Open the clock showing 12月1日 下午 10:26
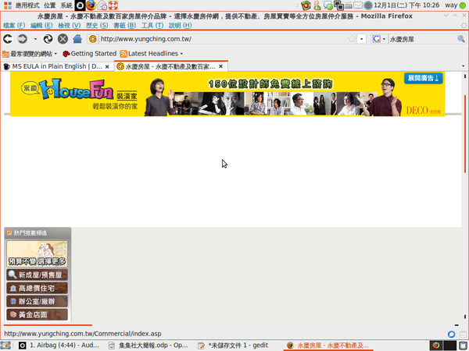469x351 pixels. pos(406,5)
